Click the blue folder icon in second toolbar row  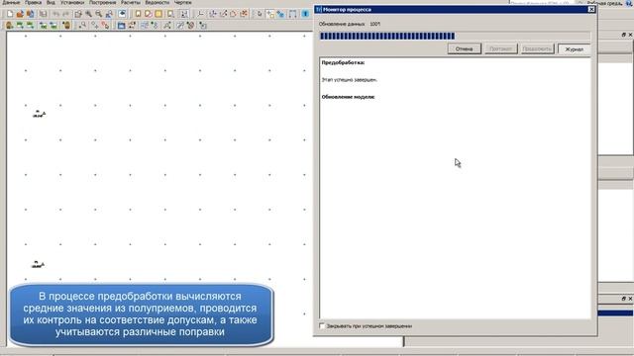(x=121, y=26)
